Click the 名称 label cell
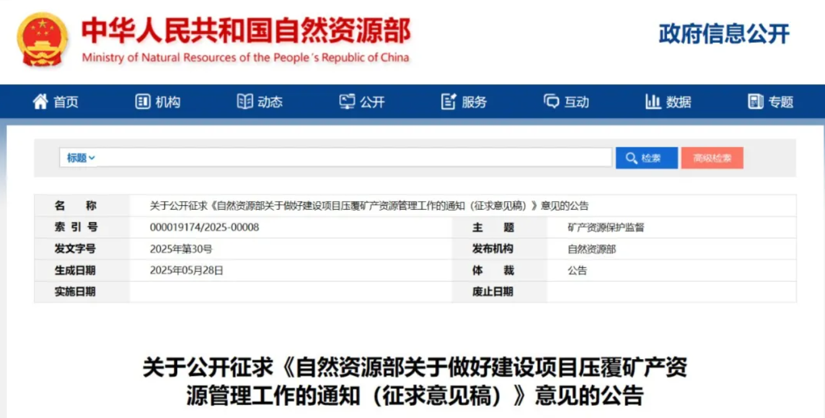Viewport: 825px width, 418px height. [x=82, y=206]
